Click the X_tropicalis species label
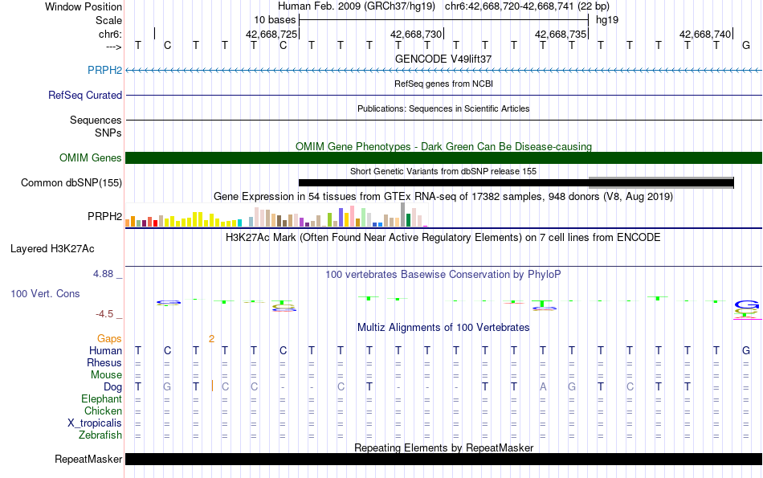Viewport: 763px width, 478px height. [95, 423]
